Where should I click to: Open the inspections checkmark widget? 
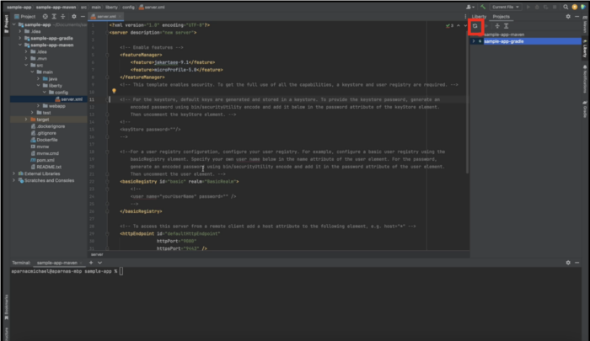pyautogui.click(x=449, y=25)
